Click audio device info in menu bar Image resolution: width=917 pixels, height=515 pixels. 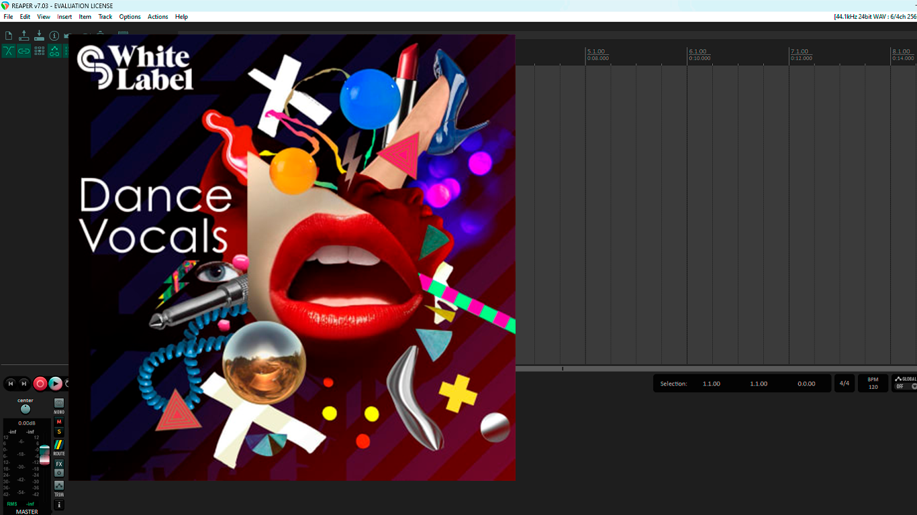(875, 17)
